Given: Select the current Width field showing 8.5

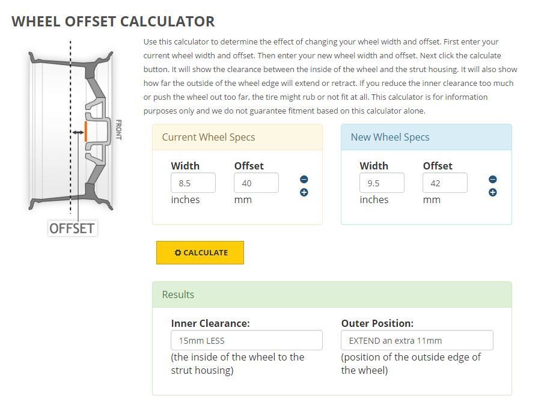Looking at the screenshot, I should (x=192, y=182).
